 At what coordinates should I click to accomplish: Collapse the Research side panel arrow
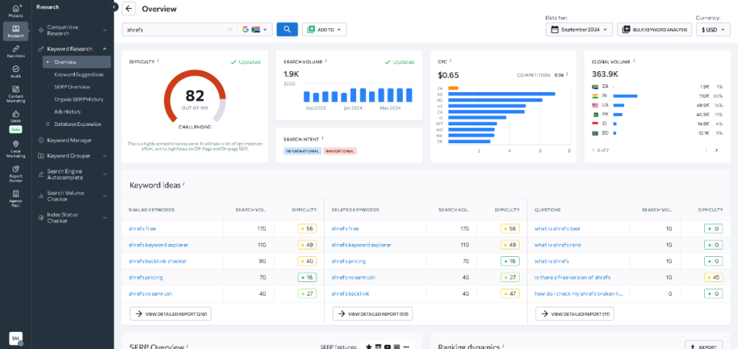point(114,7)
